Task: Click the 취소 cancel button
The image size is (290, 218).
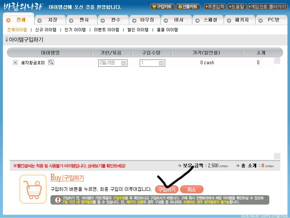Action: (x=192, y=189)
